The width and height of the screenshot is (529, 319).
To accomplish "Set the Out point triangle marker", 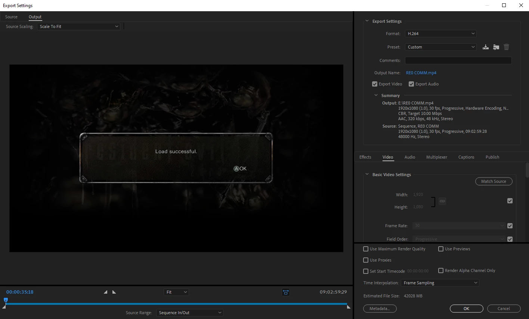I will pyautogui.click(x=114, y=292).
